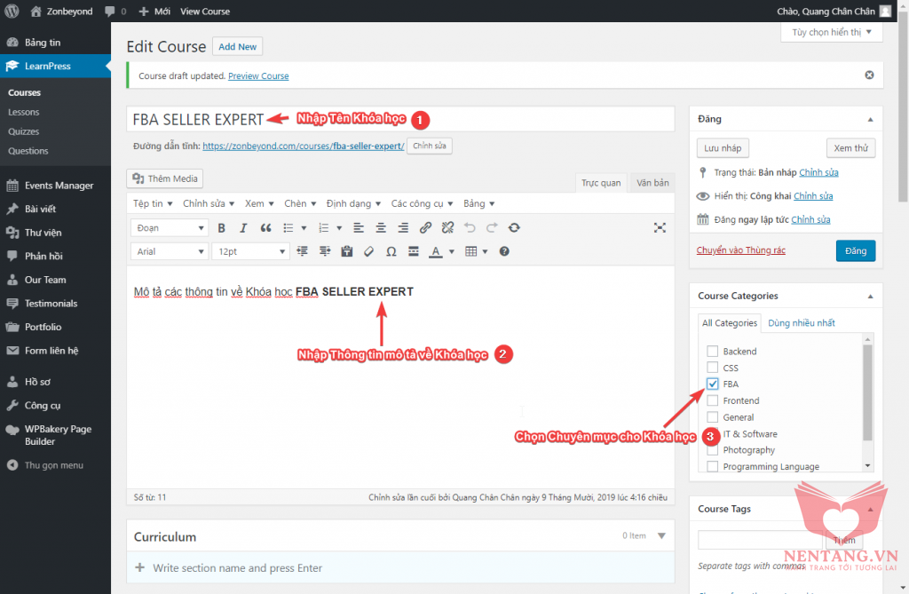Click the blue Đăng publish button
The image size is (909, 594).
855,251
